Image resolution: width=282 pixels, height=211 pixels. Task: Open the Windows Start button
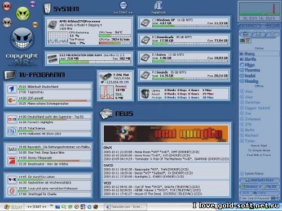click(12, 207)
